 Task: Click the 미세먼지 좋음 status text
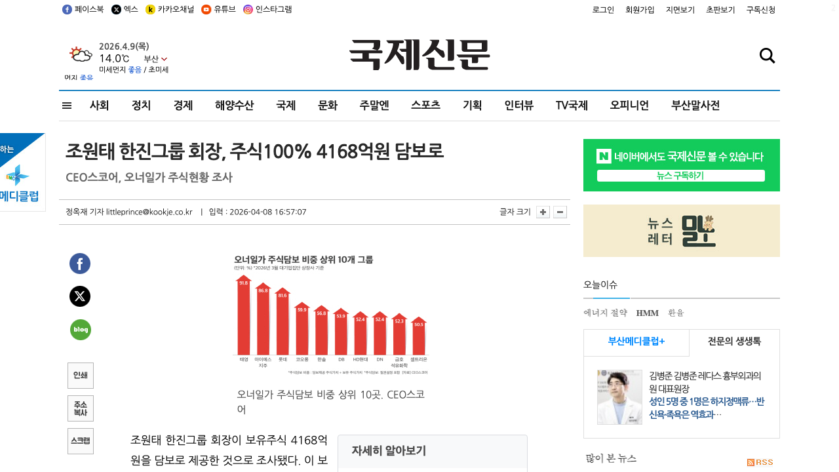click(120, 69)
